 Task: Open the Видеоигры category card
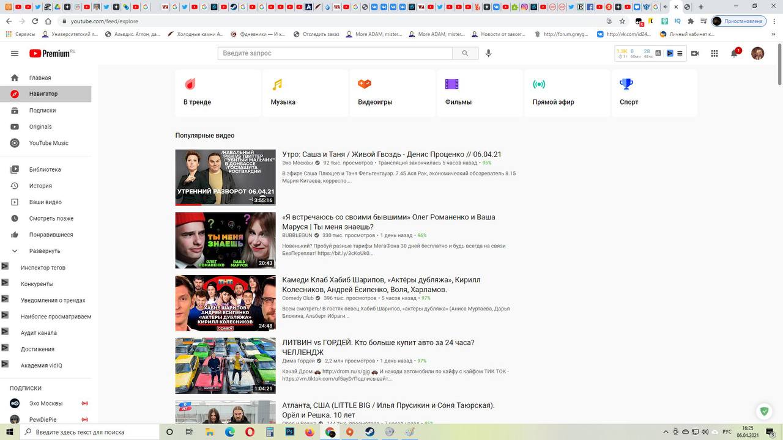point(392,93)
